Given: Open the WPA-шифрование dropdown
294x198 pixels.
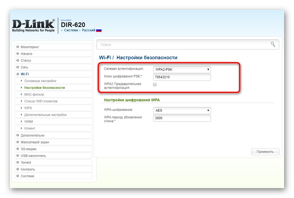Looking at the screenshot, I should click(182, 110).
